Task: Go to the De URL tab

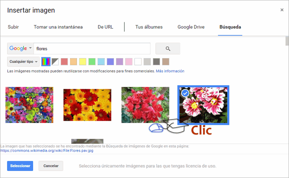Action: point(106,27)
